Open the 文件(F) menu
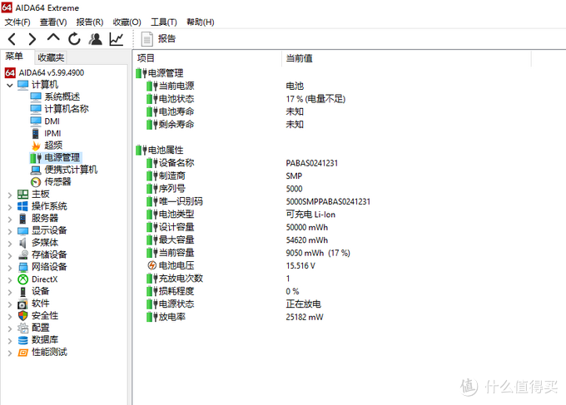The width and height of the screenshot is (566, 405). tap(17, 22)
